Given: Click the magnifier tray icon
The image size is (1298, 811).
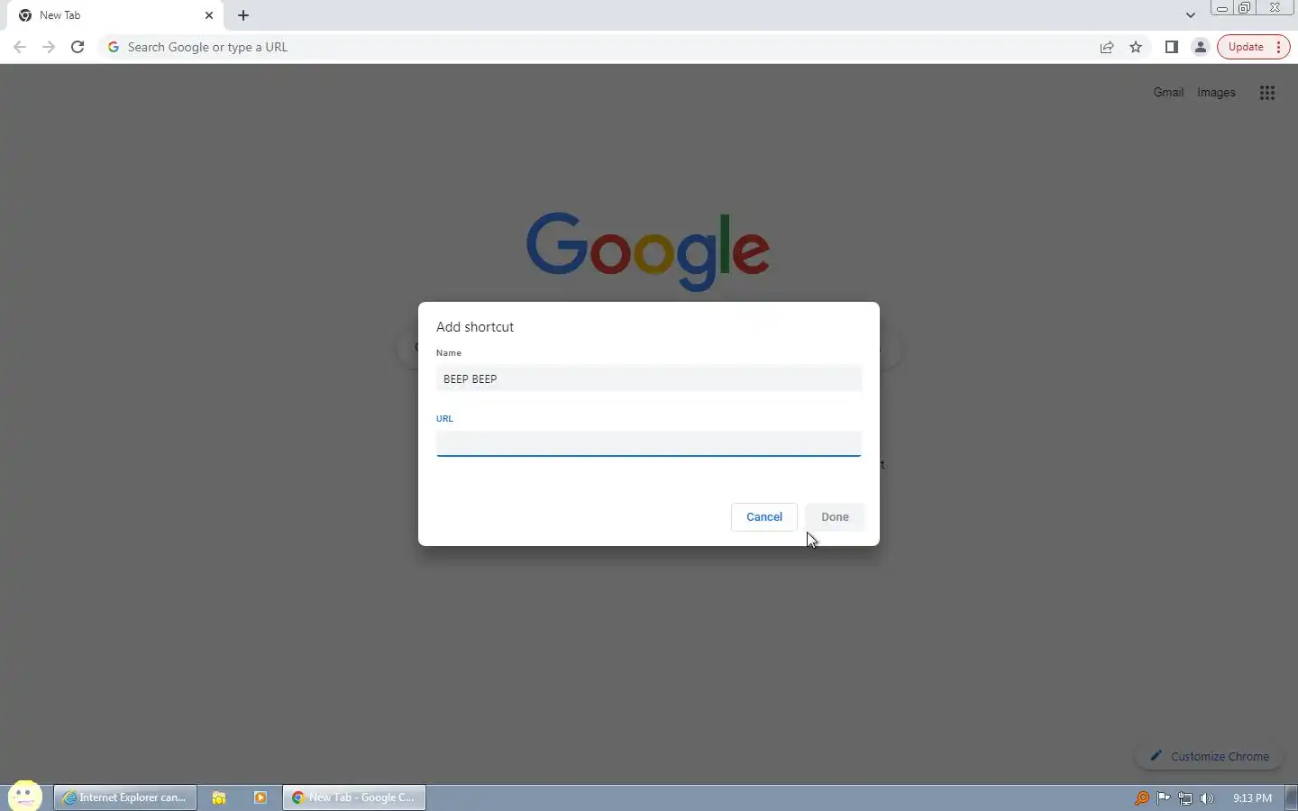Looking at the screenshot, I should [x=1142, y=798].
